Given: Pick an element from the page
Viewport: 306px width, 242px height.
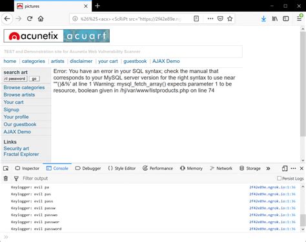Looking at the screenshot, I should [6, 168].
